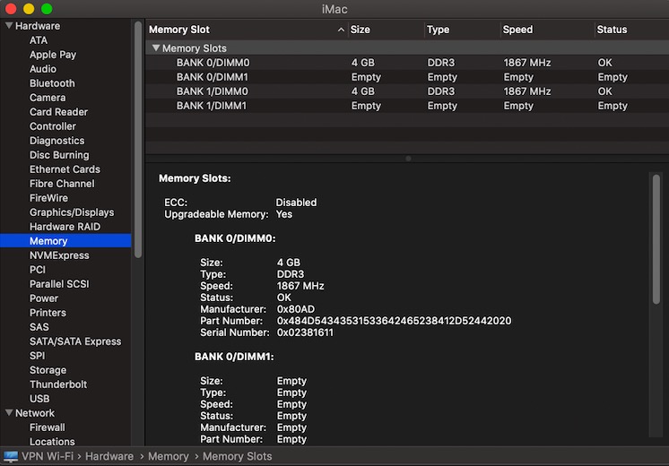Select the BANK 0/DIMM0 row

(x=213, y=63)
